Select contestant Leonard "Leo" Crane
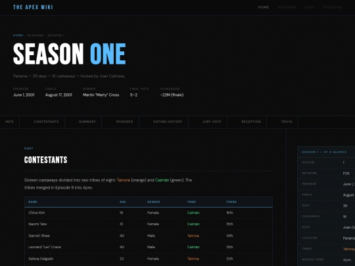 [45, 247]
